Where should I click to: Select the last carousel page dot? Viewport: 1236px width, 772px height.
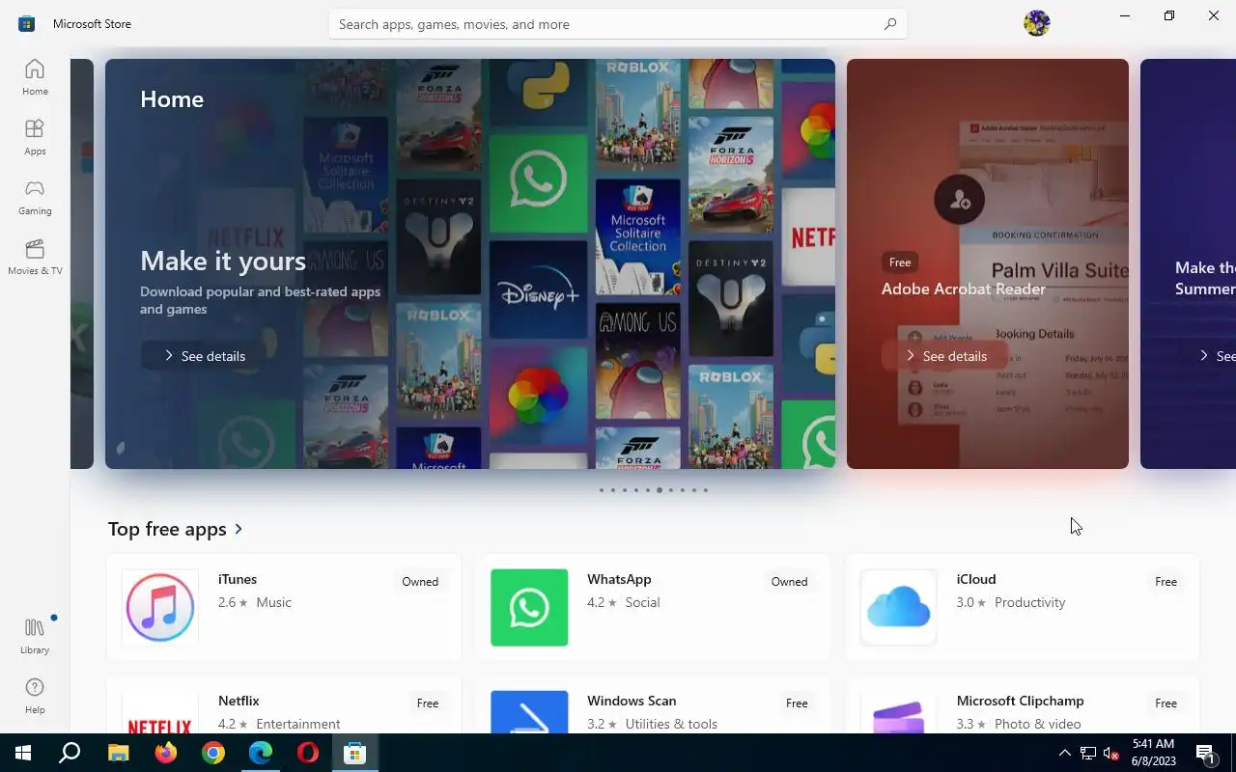(x=705, y=490)
